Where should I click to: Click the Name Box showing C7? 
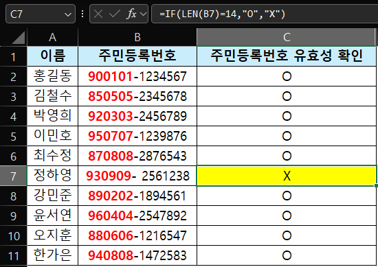[41, 14]
